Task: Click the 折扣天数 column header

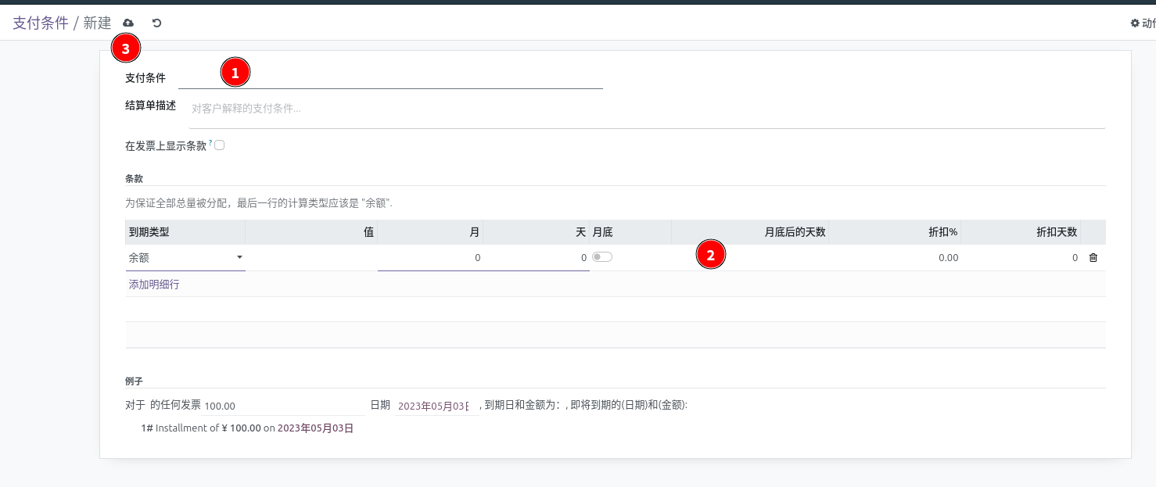Action: (1021, 232)
